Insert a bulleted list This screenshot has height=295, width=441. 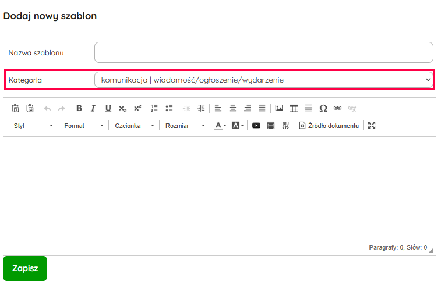169,108
